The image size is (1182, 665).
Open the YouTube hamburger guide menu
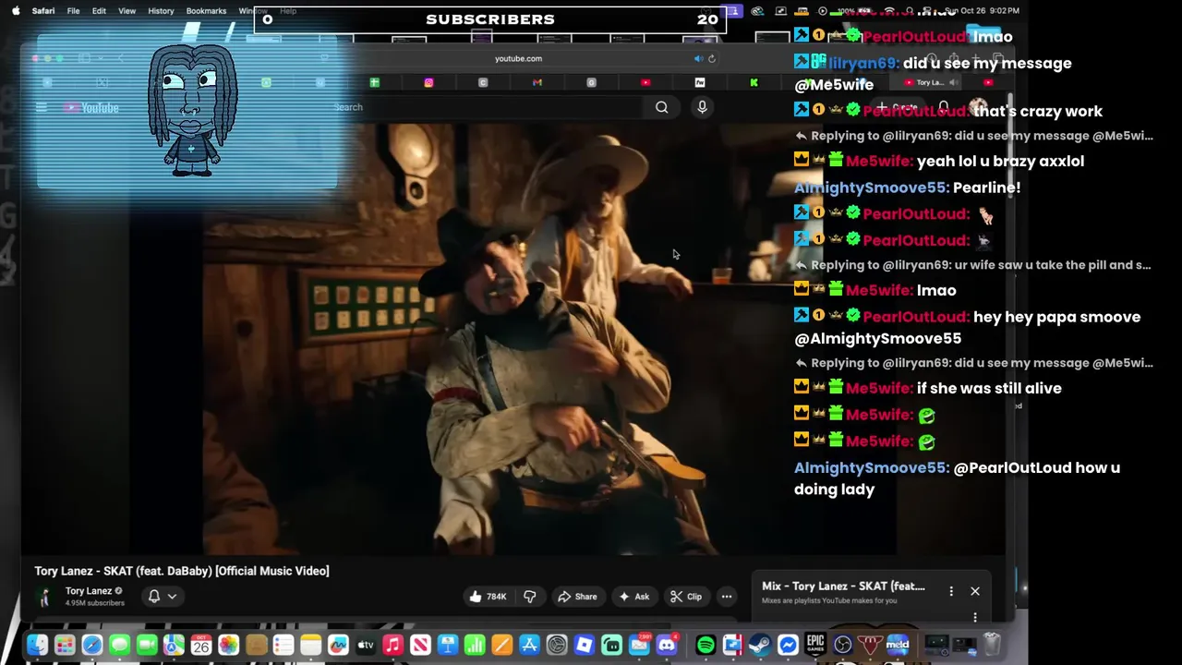point(41,108)
